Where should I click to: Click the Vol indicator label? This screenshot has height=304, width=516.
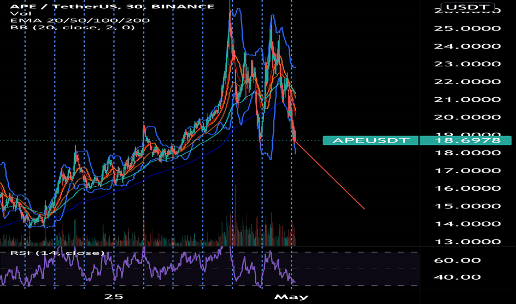coord(20,13)
